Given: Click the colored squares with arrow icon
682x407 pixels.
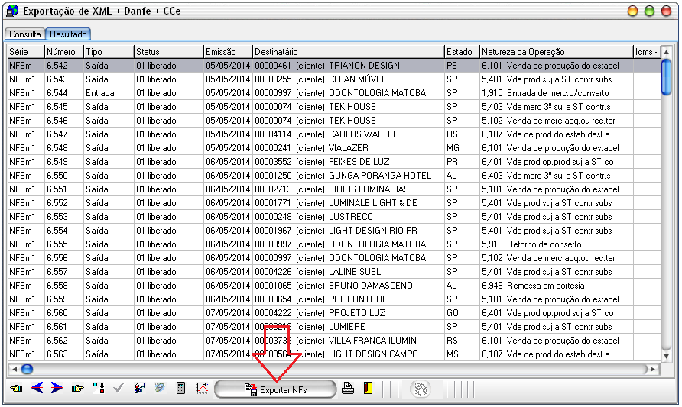Looking at the screenshot, I should (99, 388).
